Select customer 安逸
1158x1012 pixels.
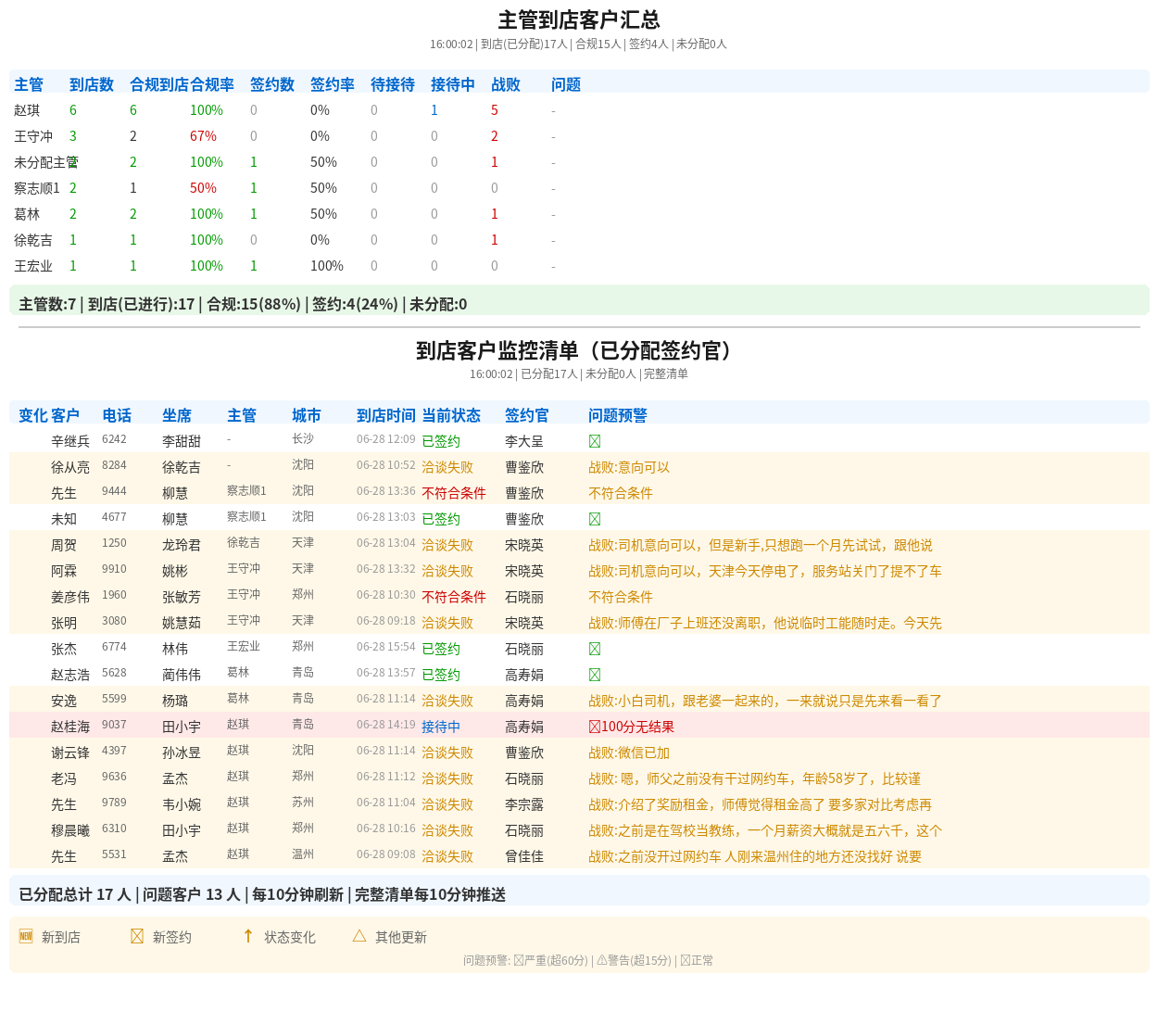click(x=64, y=702)
